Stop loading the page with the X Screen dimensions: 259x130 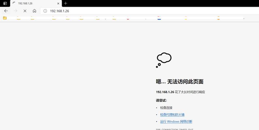(x=25, y=11)
